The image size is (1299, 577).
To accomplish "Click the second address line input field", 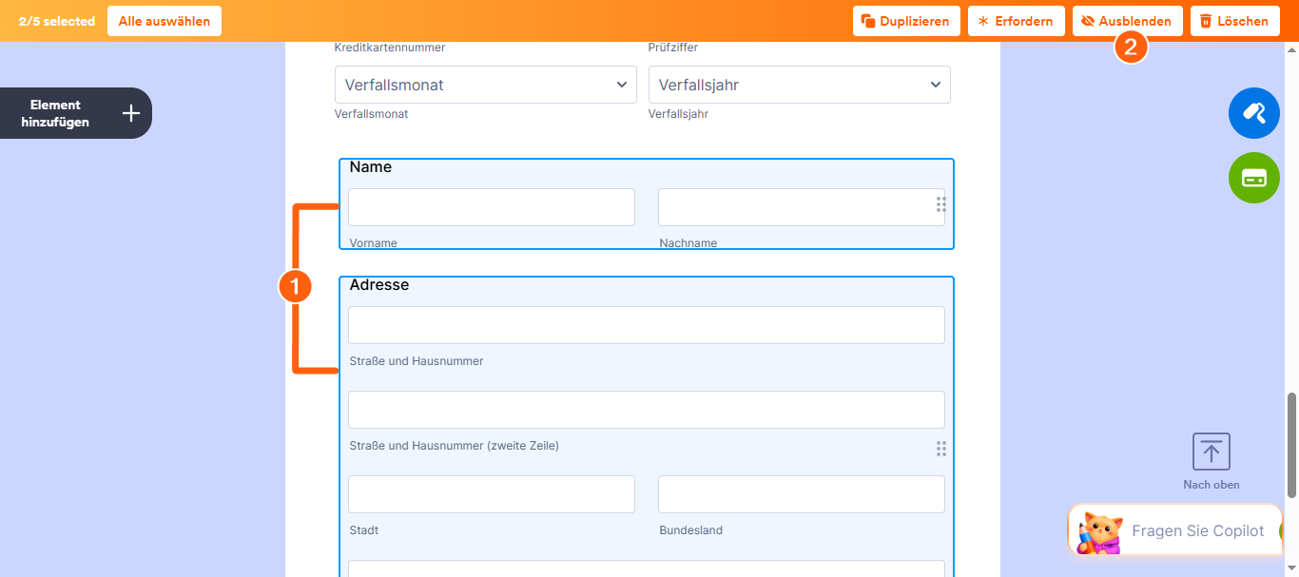I will click(x=647, y=410).
